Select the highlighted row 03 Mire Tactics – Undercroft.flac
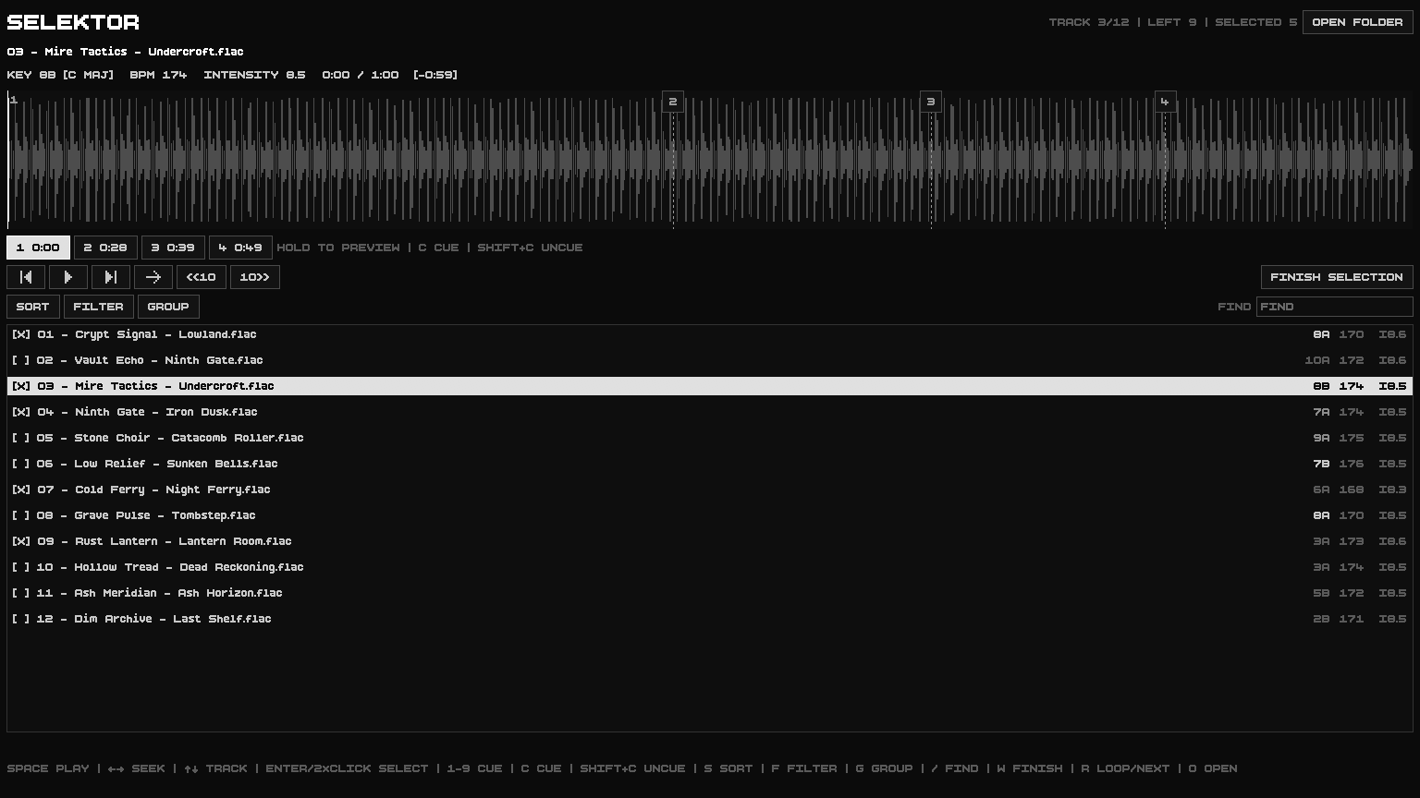This screenshot has height=798, width=1420. (710, 386)
